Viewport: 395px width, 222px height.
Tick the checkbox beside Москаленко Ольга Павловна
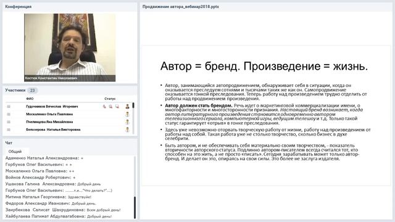click(9, 114)
